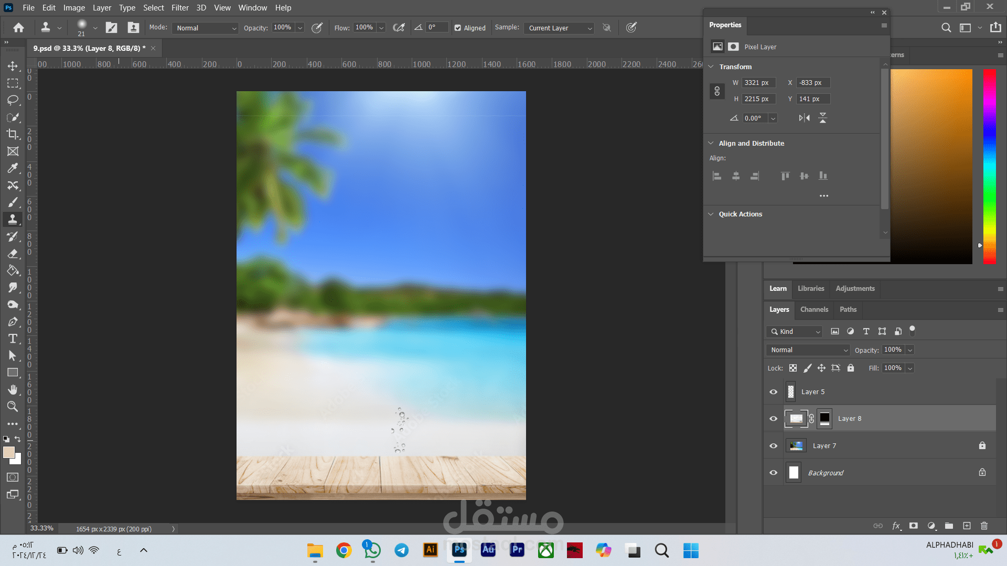Uncheck the Aligned checkbox

click(x=458, y=28)
